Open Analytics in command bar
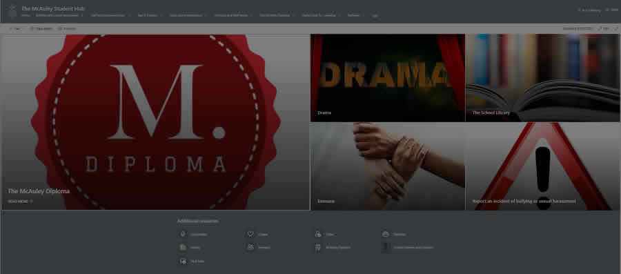This screenshot has width=621, height=274. pos(67,28)
